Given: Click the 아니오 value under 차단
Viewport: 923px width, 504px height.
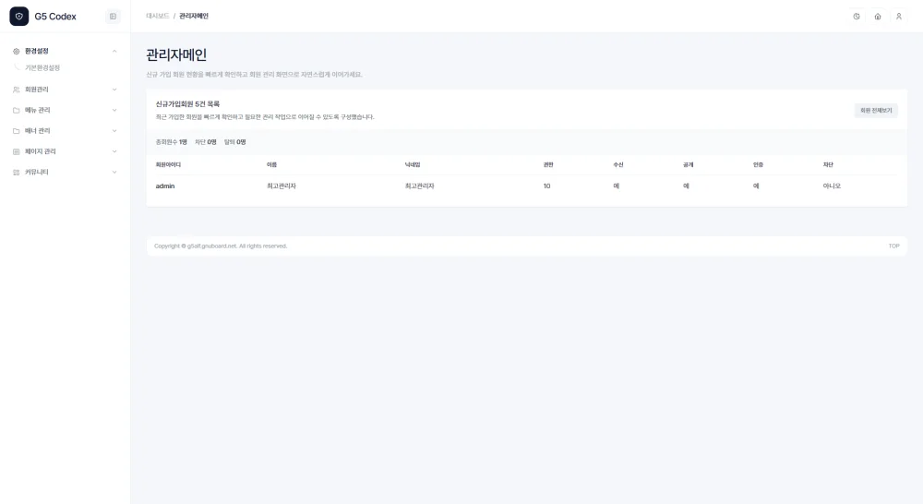Looking at the screenshot, I should pyautogui.click(x=832, y=186).
